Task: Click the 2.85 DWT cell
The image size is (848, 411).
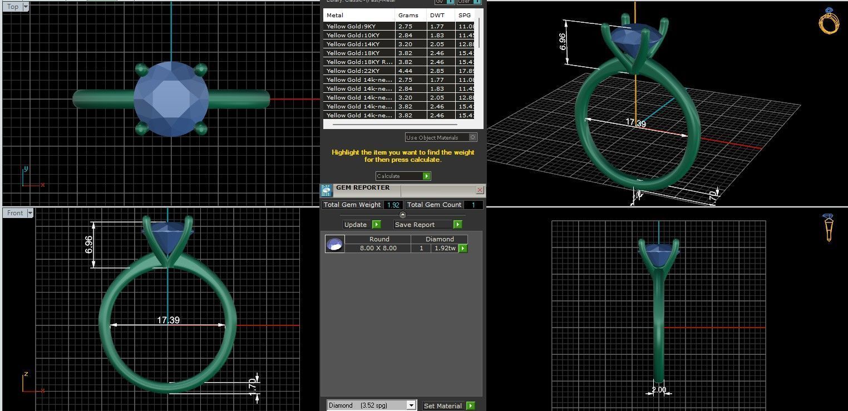Action: pos(441,71)
